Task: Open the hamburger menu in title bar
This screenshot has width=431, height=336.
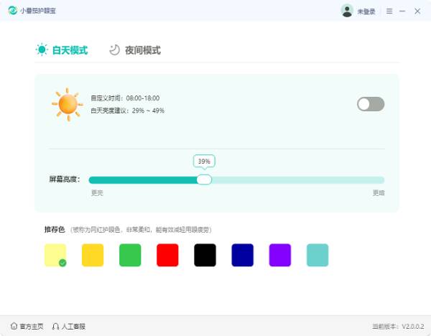Action: click(x=389, y=11)
